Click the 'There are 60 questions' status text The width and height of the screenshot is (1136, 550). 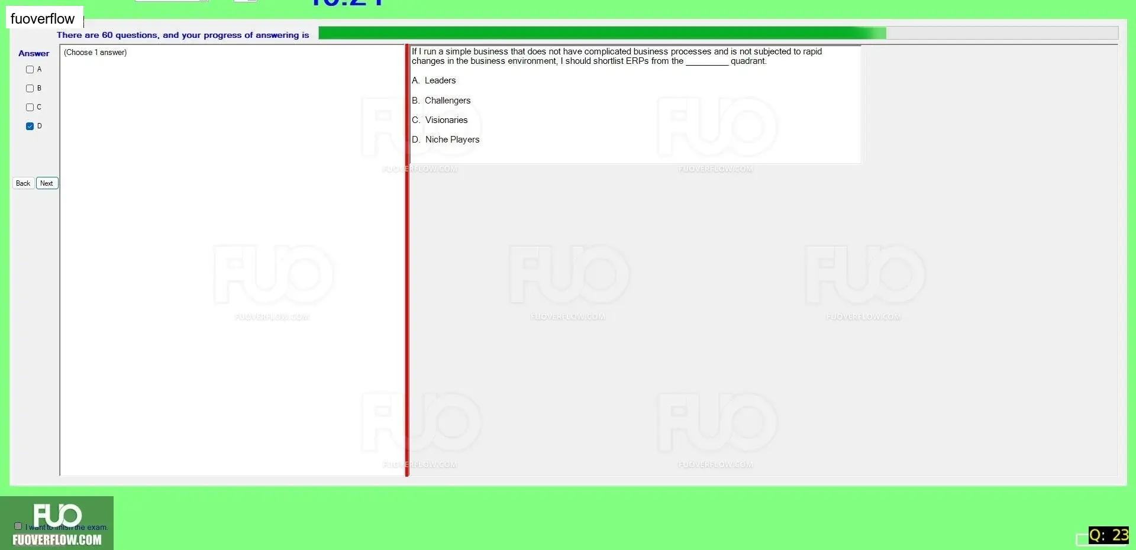(183, 35)
